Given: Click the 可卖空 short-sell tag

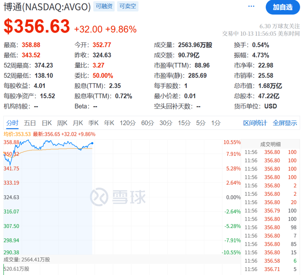Looking at the screenshot, I should 127,6.
